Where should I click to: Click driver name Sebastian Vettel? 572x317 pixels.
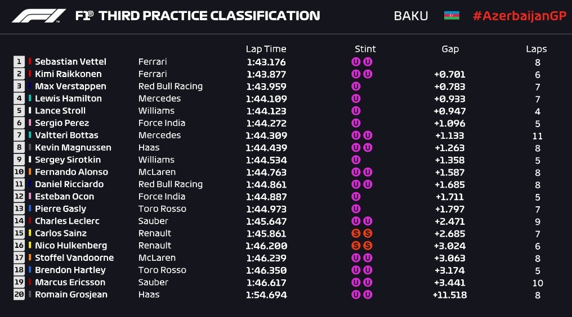click(x=70, y=62)
